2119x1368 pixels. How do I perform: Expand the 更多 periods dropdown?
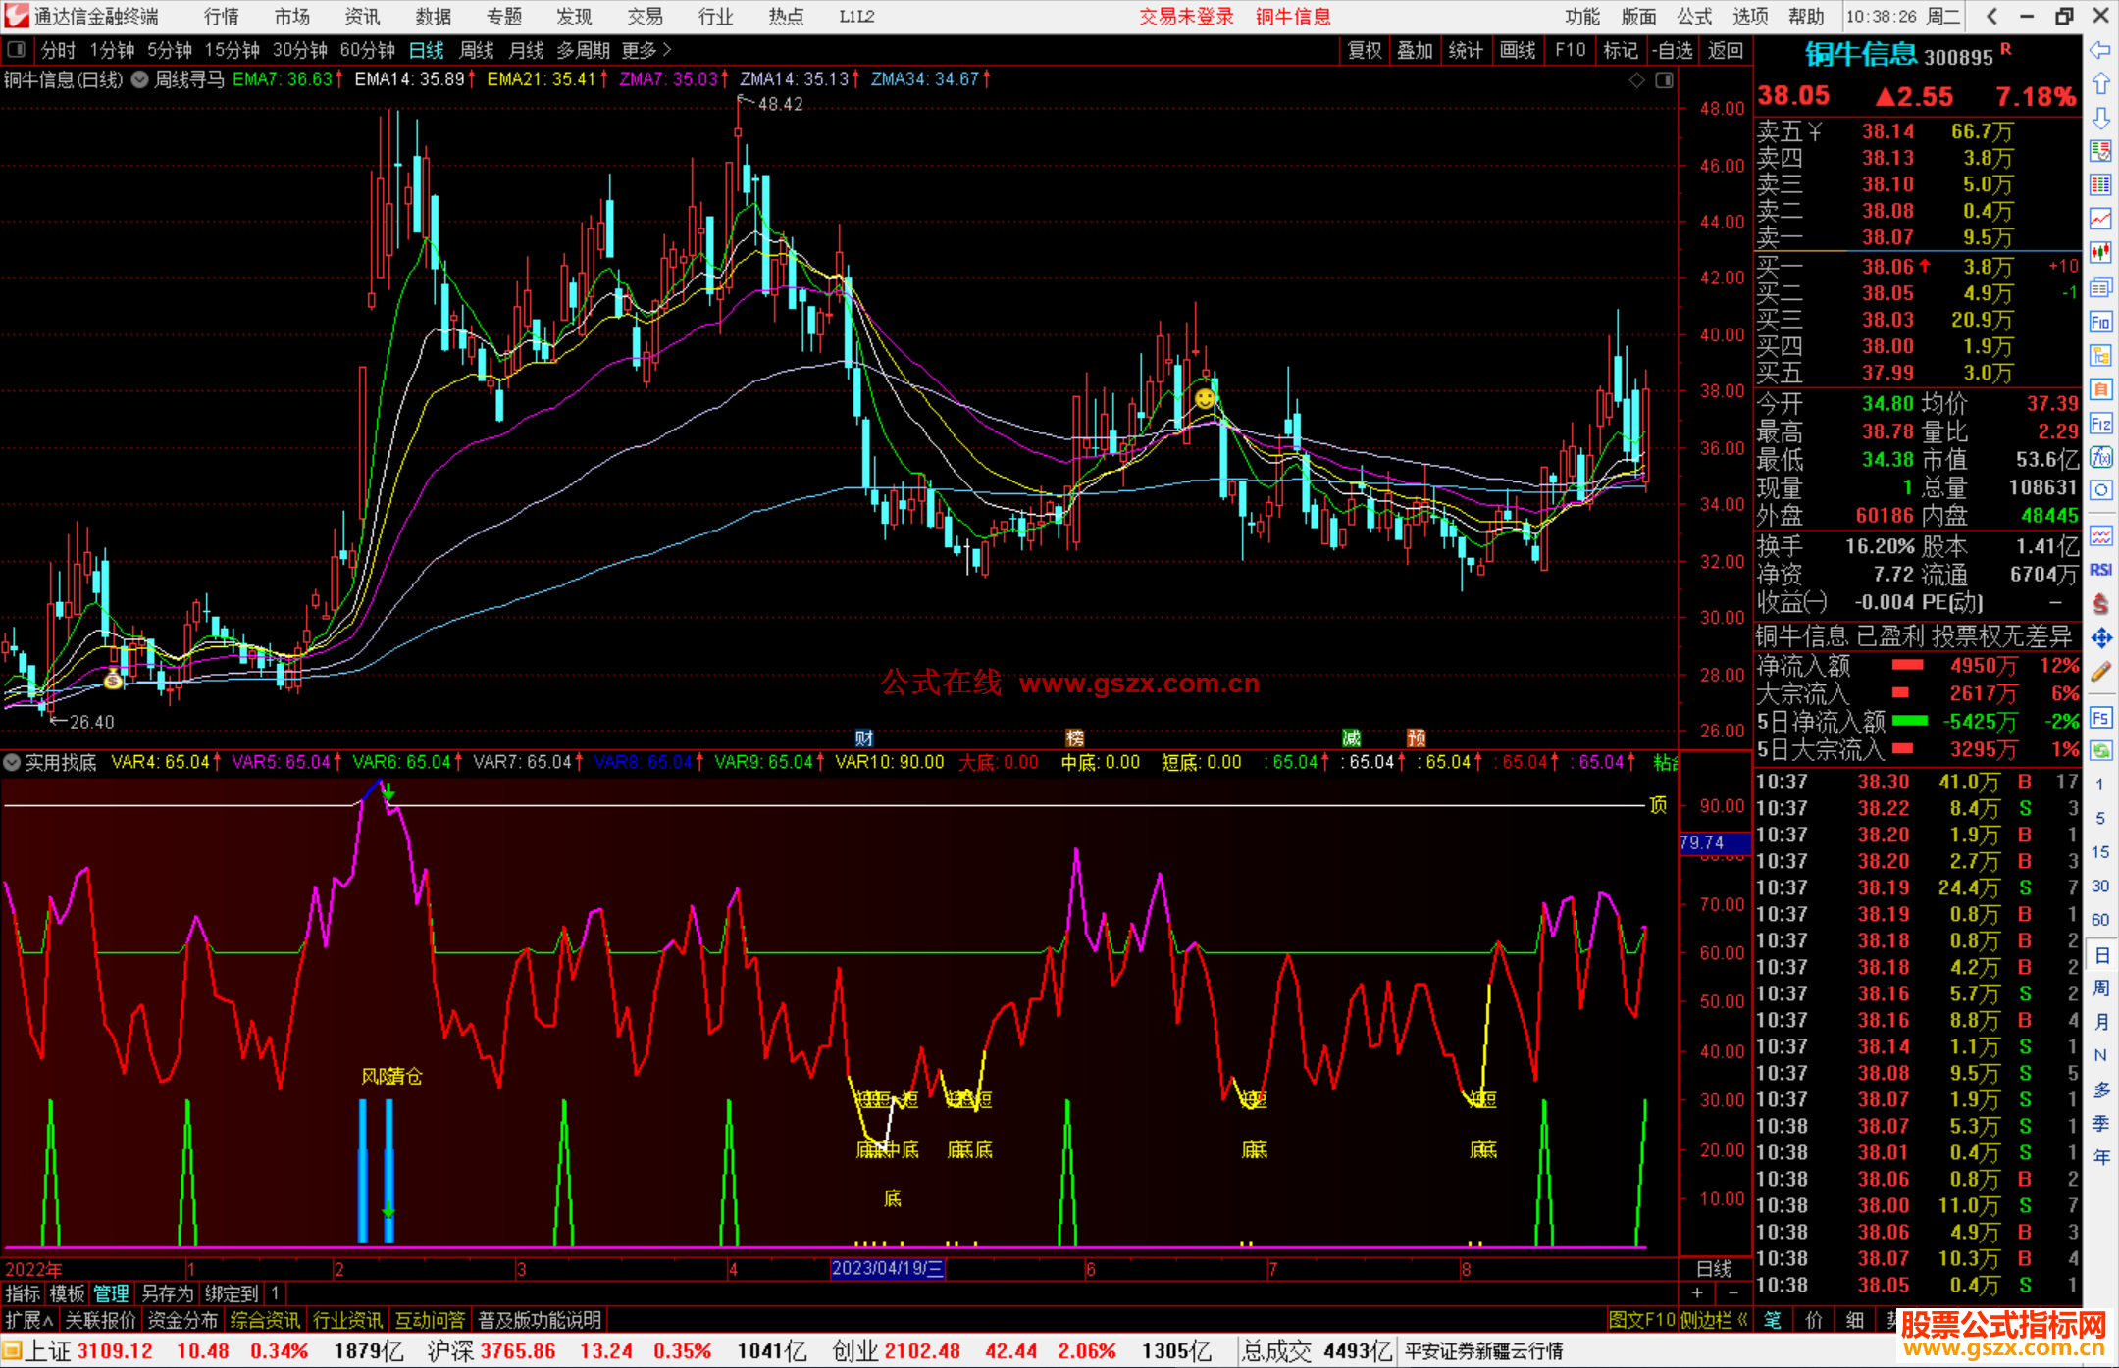click(646, 49)
